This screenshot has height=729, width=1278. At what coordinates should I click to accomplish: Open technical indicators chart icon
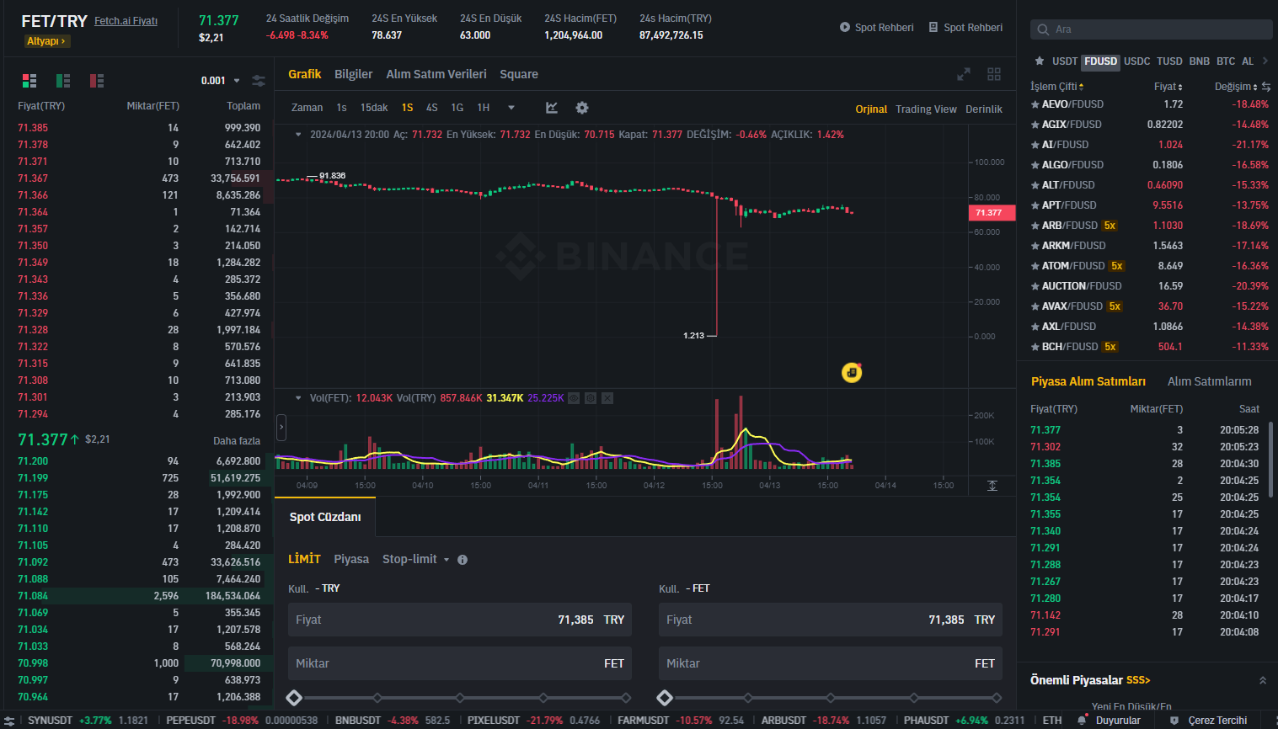[552, 108]
